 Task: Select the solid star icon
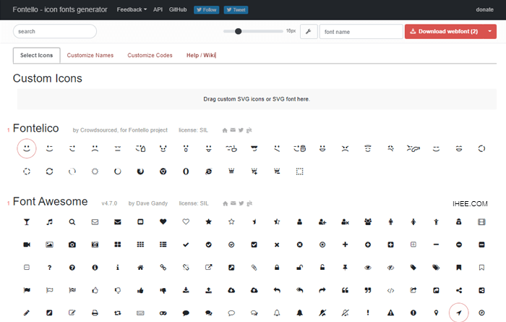pos(209,222)
